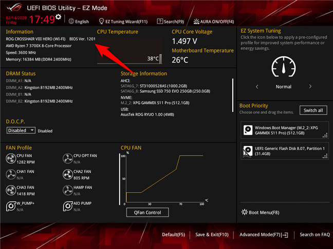Click the settings gear next to clock
Screen dimensions: 333x249
58,17
